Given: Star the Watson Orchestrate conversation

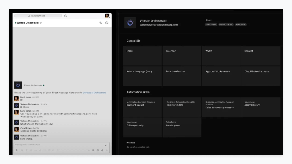Looking at the screenshot, I should (x=41, y=23).
